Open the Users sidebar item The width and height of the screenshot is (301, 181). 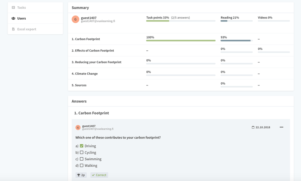pyautogui.click(x=21, y=18)
